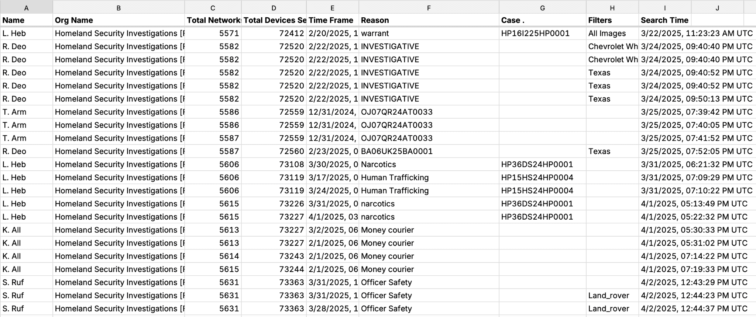The height and width of the screenshot is (317, 756).
Task: Select the "Org Name" header cell
Action: 118,20
